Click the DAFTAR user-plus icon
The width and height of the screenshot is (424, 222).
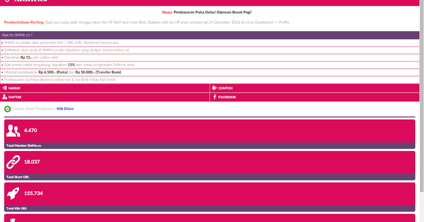(4, 97)
